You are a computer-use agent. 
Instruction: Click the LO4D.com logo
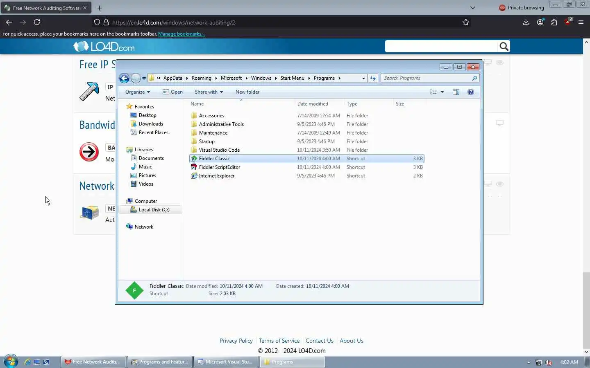104,47
